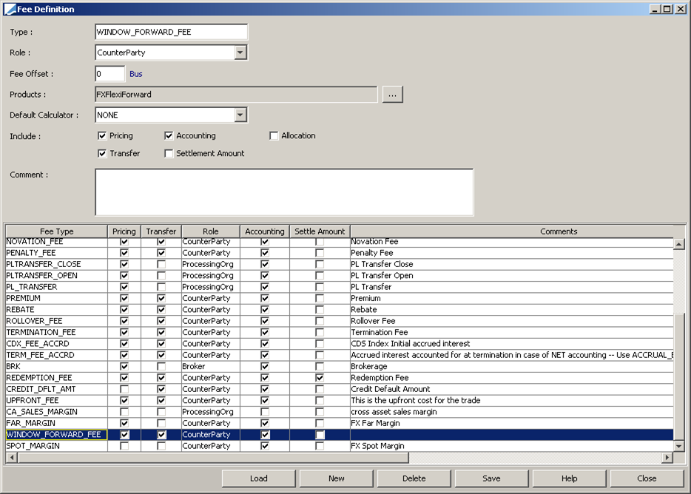Click in the Type input field
The image size is (691, 494).
171,32
